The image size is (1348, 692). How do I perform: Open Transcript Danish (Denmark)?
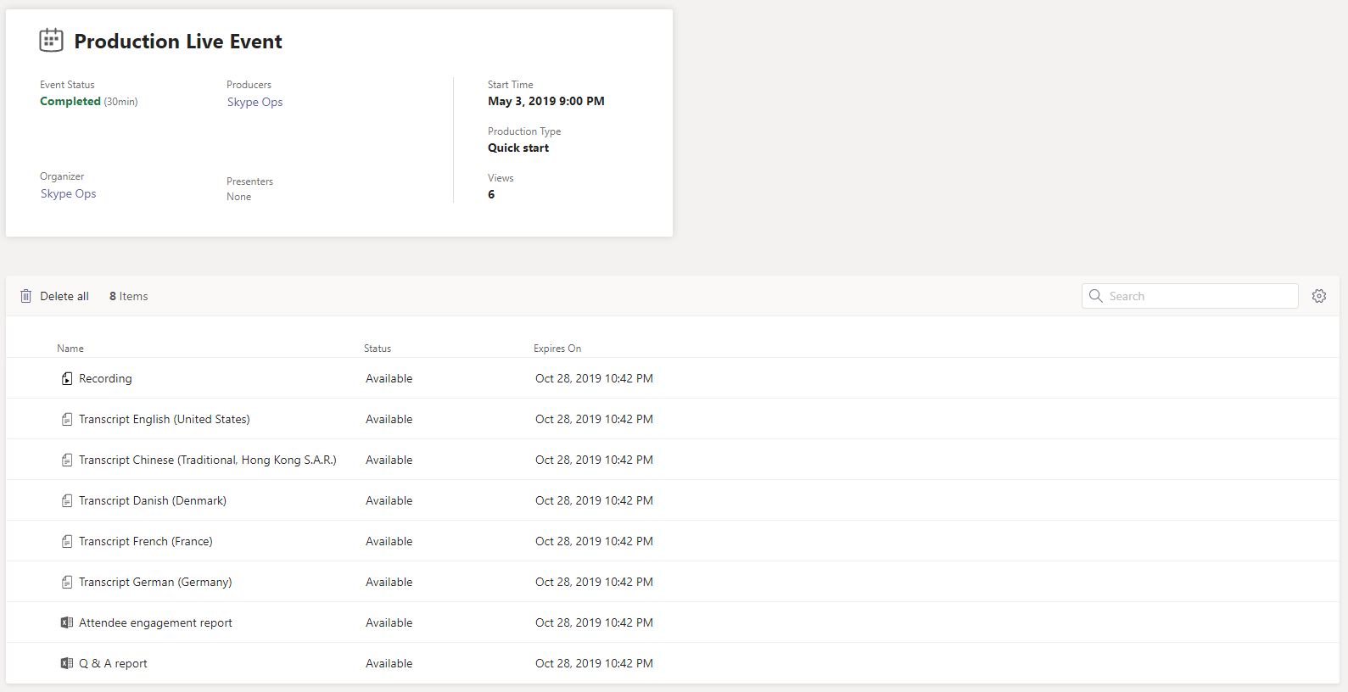(153, 500)
